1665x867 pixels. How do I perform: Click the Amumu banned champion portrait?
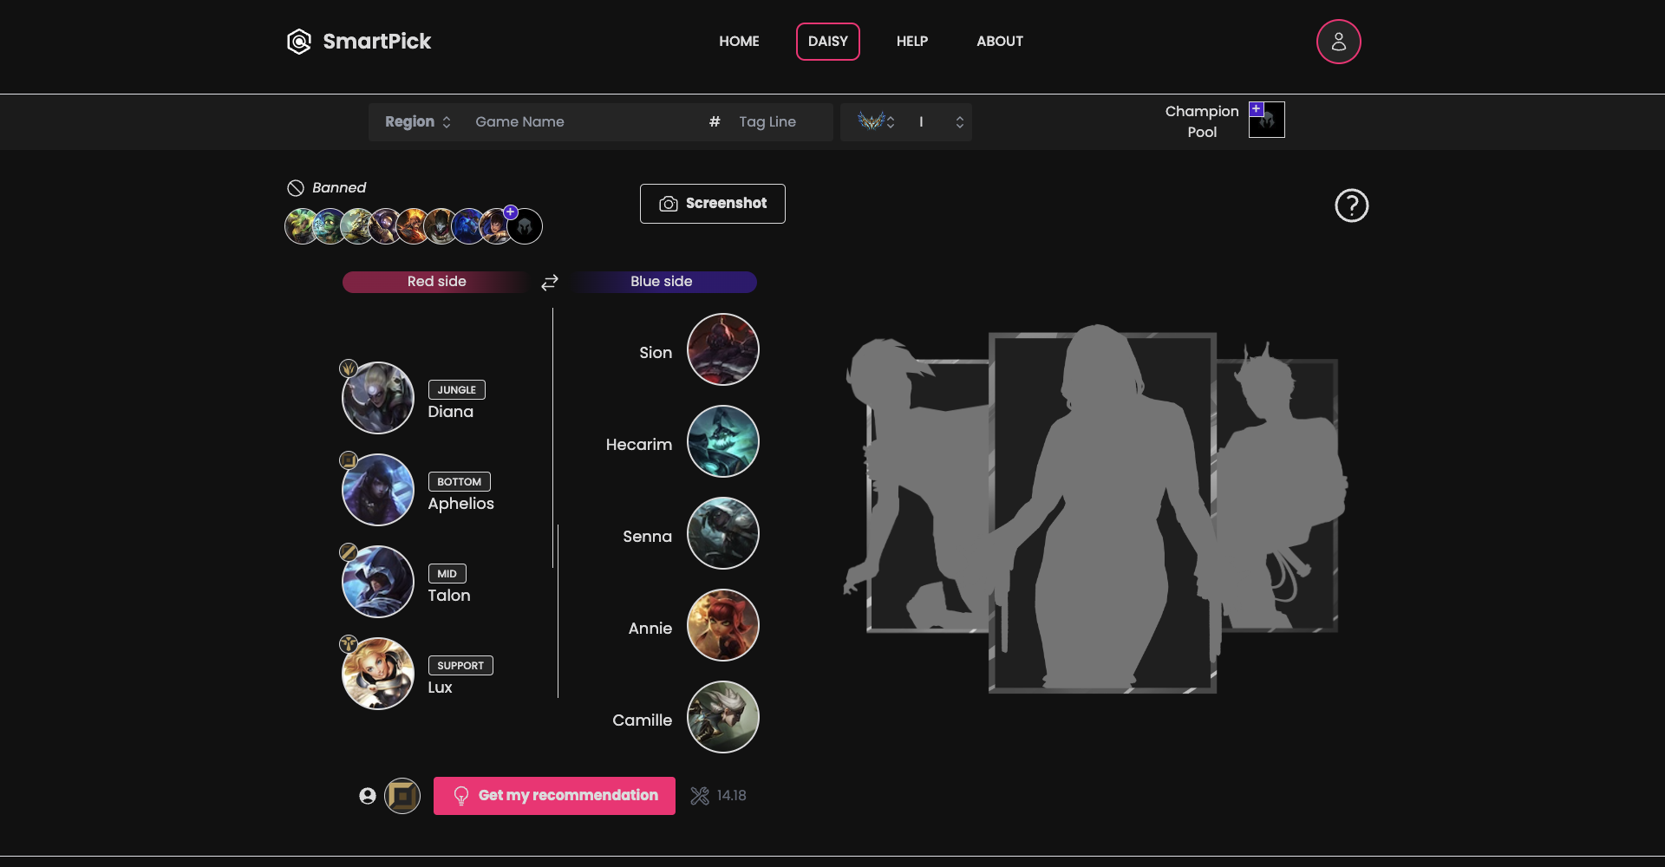(330, 227)
